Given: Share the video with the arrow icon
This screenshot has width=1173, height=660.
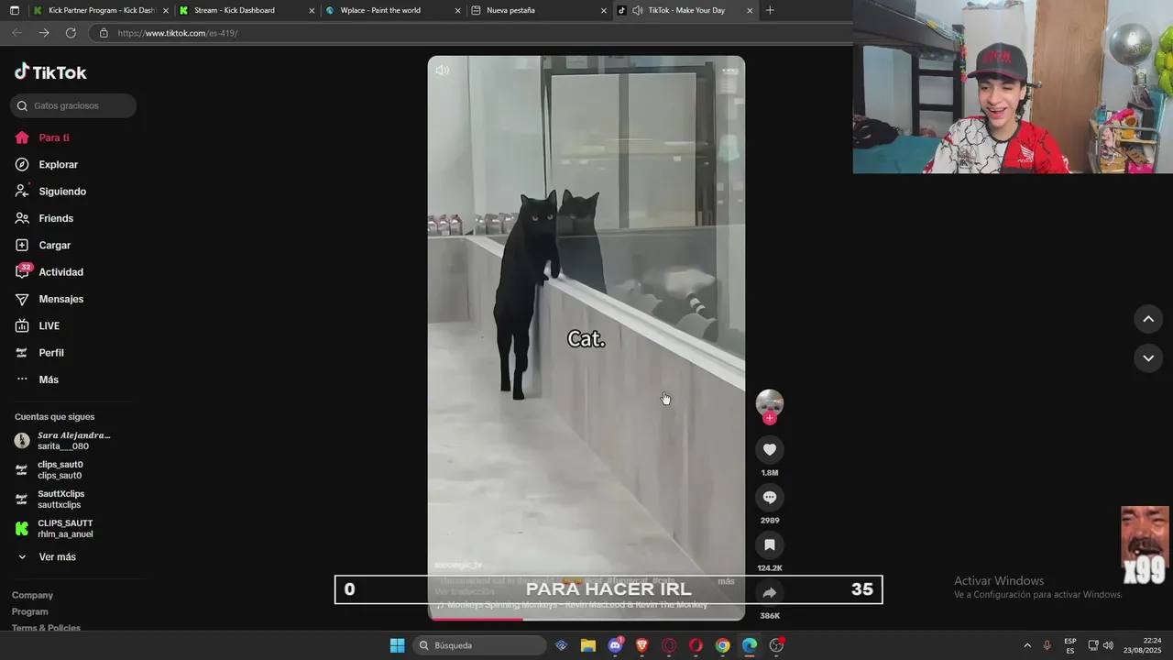Looking at the screenshot, I should click(770, 592).
